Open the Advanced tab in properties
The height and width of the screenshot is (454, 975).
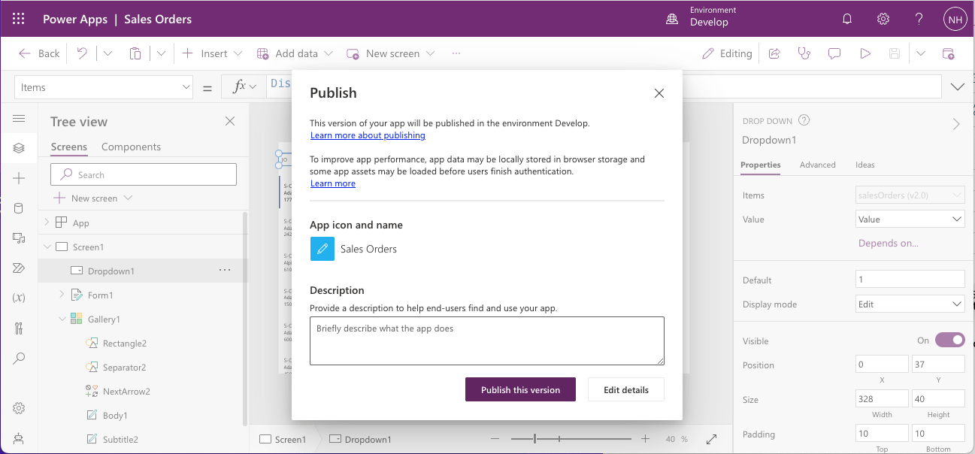817,165
